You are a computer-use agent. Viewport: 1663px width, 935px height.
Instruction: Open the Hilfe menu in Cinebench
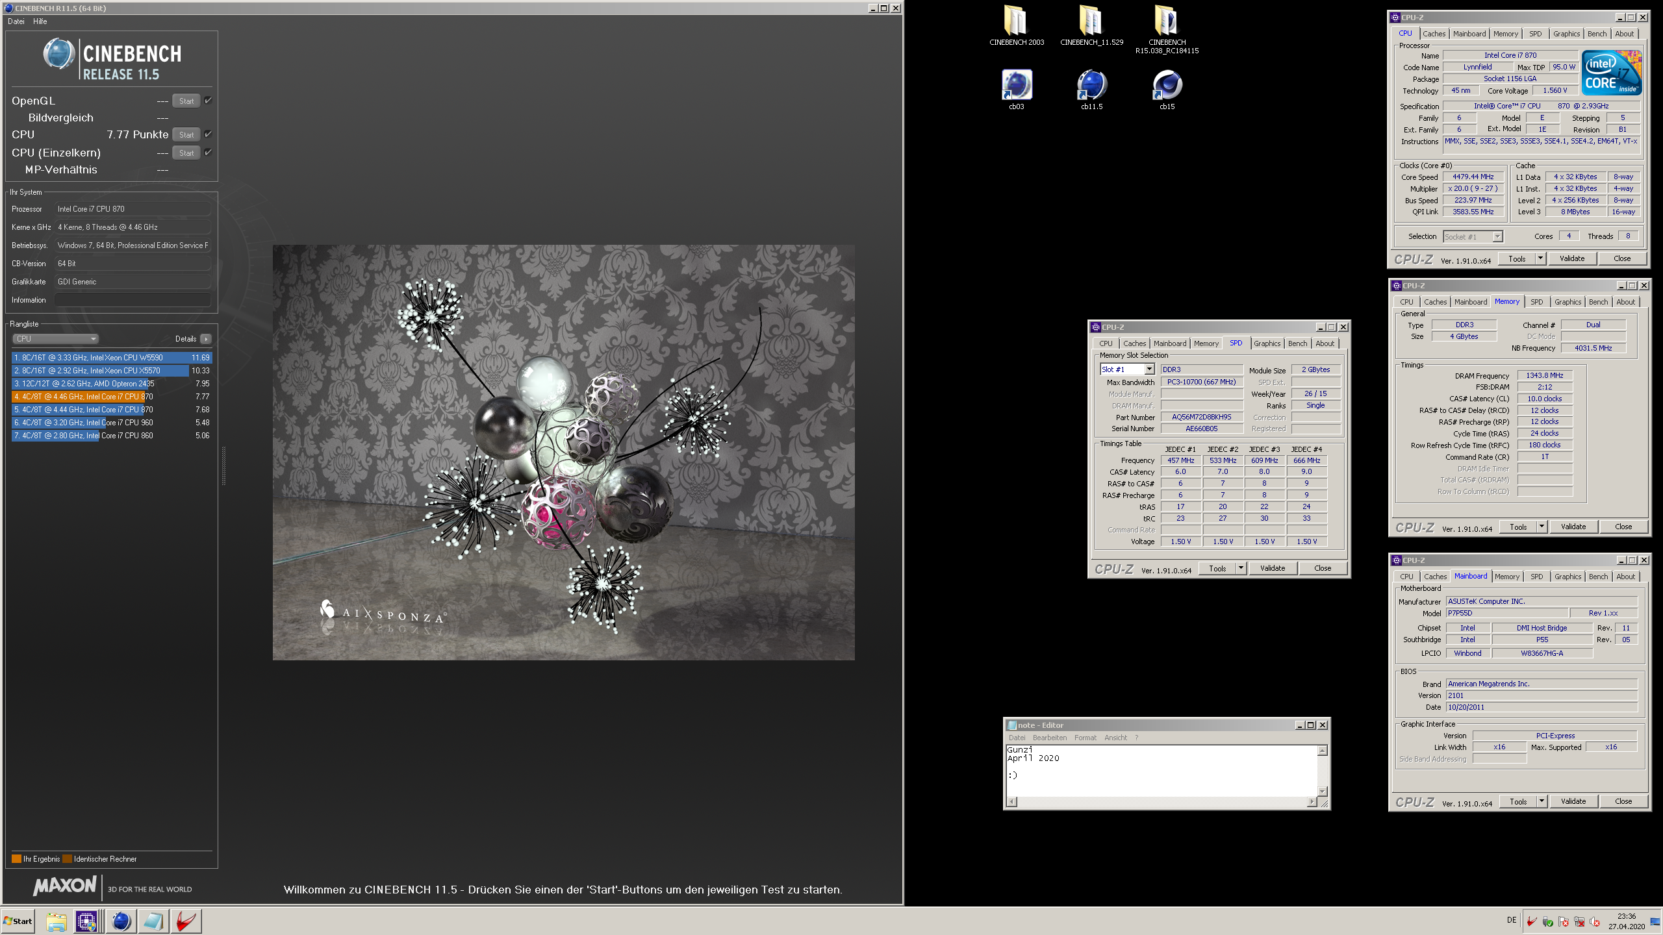40,21
